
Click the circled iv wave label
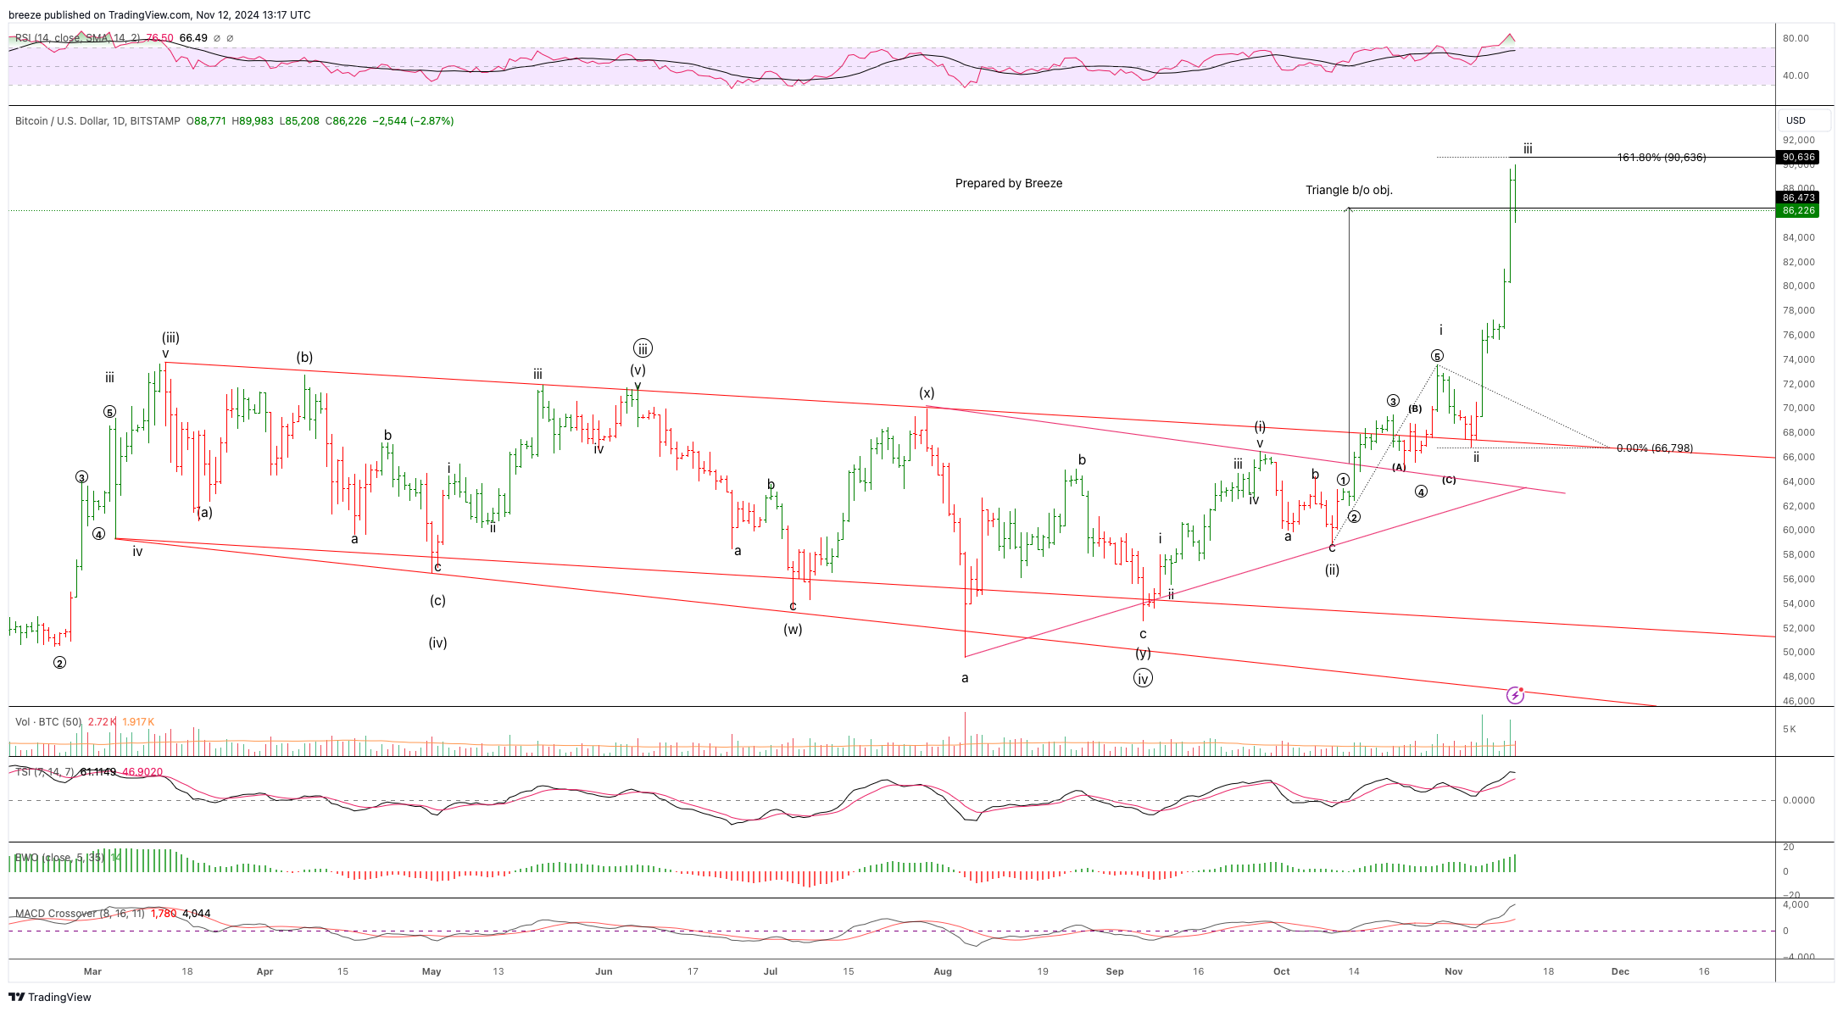pos(1143,678)
